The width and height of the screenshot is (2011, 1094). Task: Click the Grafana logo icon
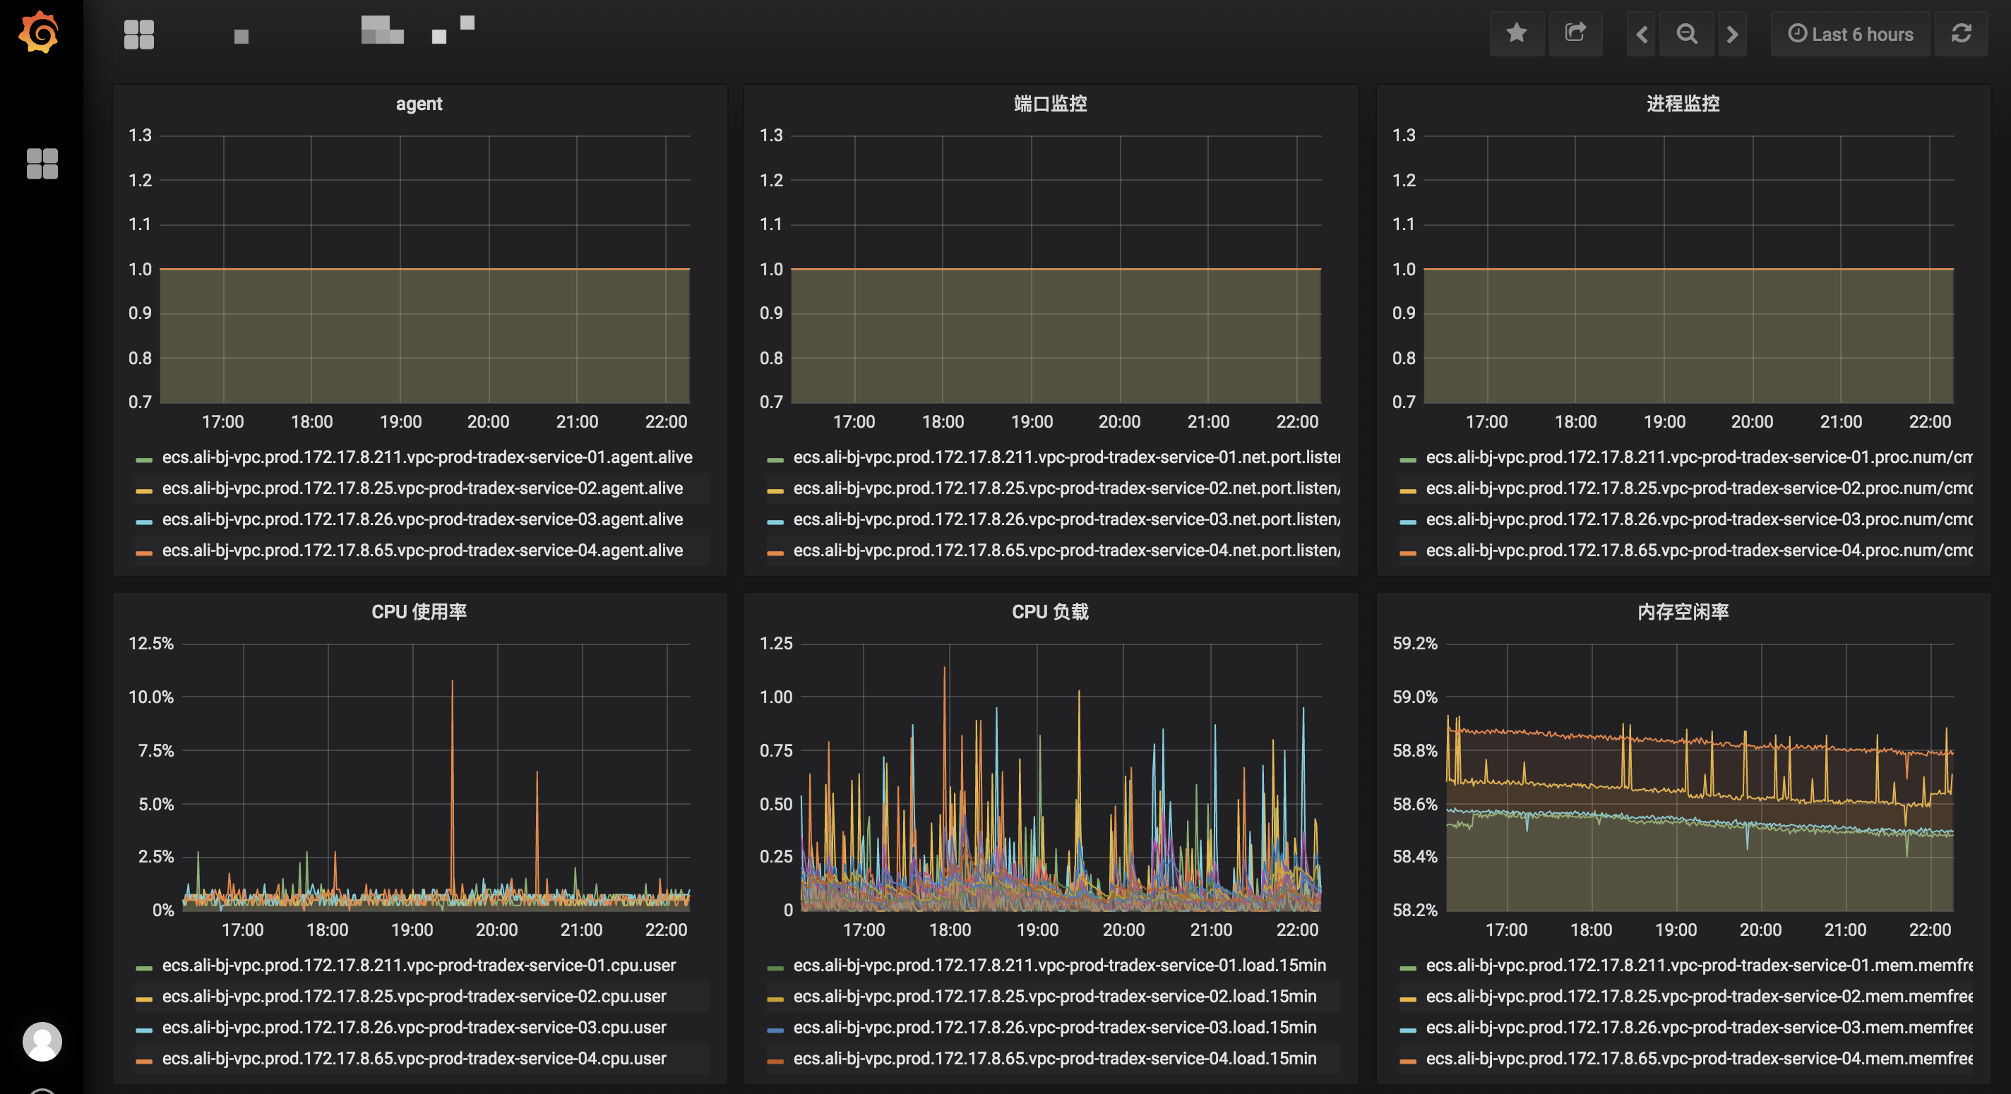point(39,32)
